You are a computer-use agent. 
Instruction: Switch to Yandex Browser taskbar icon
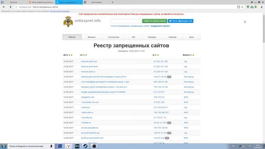click(x=68, y=146)
